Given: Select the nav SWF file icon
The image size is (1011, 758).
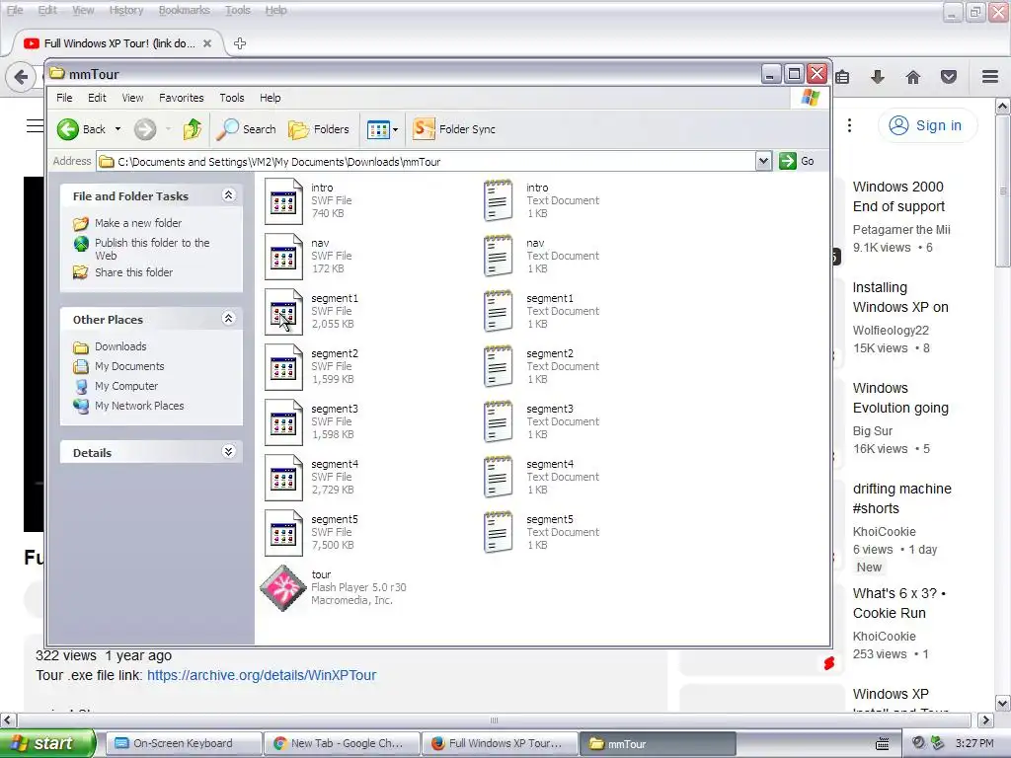Looking at the screenshot, I should coord(283,258).
